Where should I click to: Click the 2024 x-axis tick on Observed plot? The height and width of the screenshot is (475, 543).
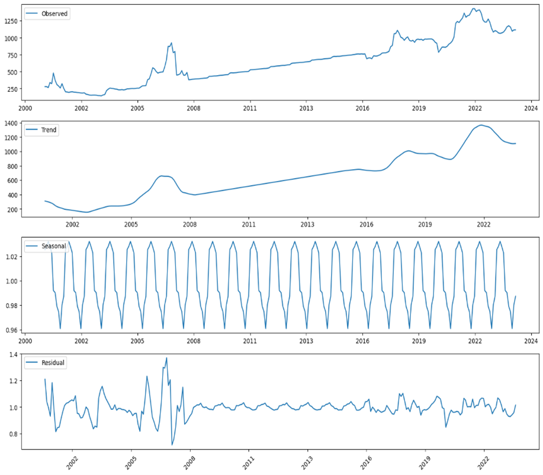531,109
